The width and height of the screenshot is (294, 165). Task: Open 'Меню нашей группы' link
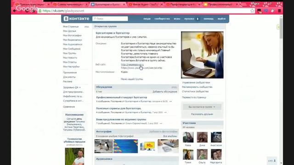coord(132,79)
